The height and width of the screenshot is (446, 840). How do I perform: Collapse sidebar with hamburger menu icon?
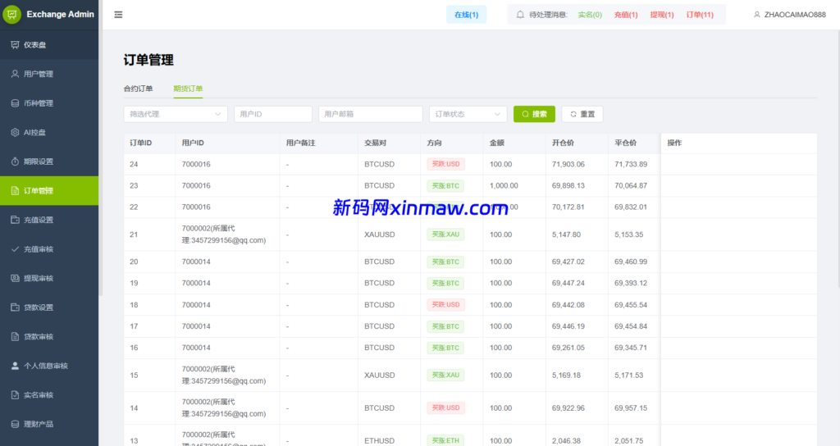click(118, 15)
